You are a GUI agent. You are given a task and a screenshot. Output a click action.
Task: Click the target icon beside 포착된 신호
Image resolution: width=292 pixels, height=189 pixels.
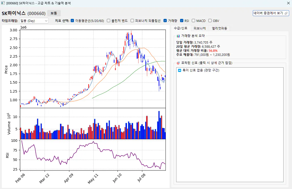click(x=178, y=63)
